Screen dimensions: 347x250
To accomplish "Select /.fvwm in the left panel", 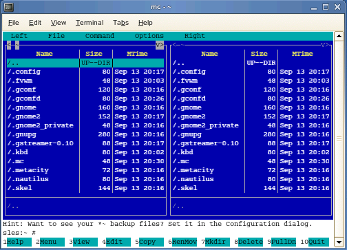I will pyautogui.click(x=85, y=81).
